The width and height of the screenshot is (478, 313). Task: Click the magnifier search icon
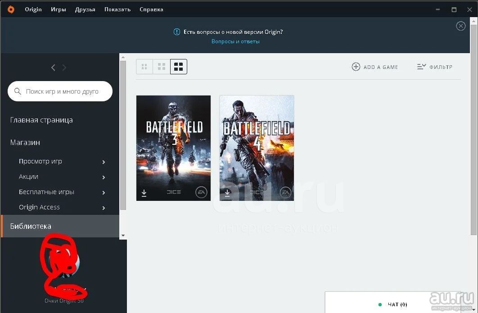tap(18, 91)
